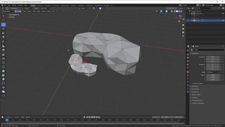
Task: Select the Annotate pencil tool
Action: [x=4, y=42]
